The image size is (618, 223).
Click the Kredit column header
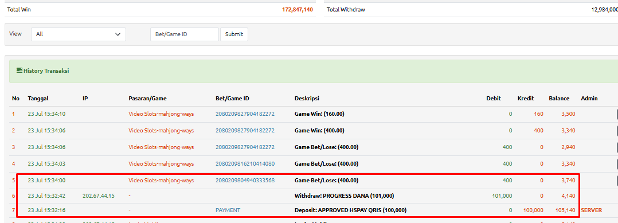526,99
